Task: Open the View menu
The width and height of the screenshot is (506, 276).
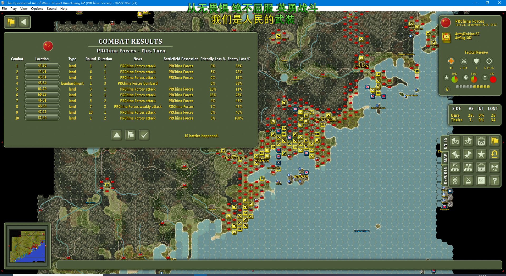Action: 24,8
